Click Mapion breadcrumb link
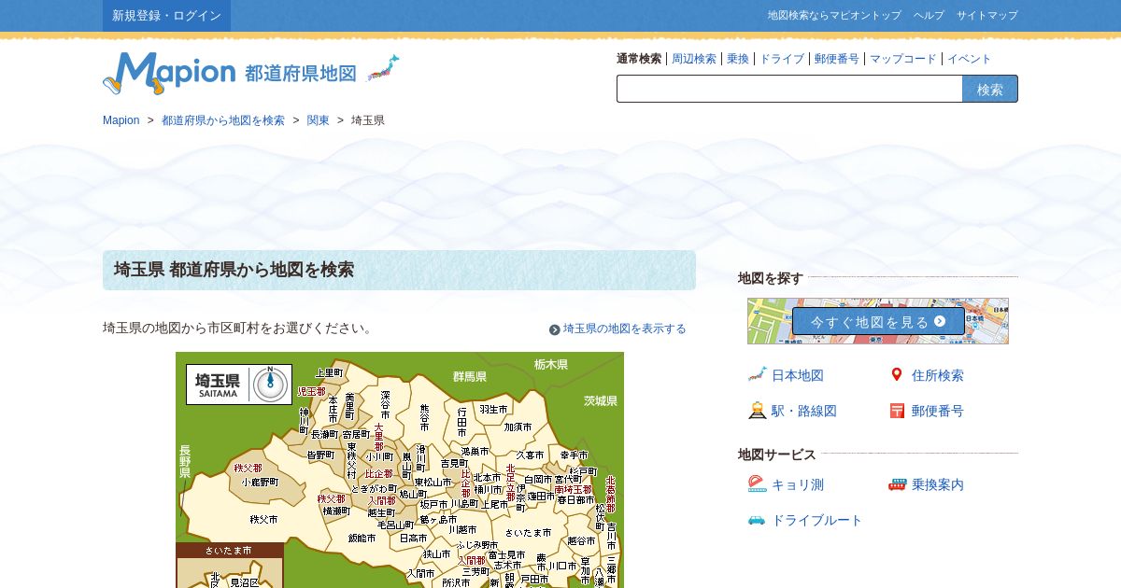The height and width of the screenshot is (588, 1121). [121, 120]
